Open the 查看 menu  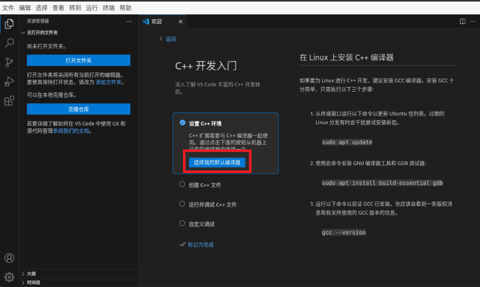[58, 8]
